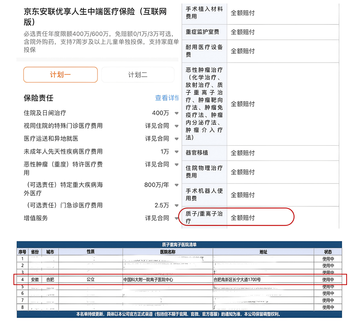Screen dimensions: 350x321
Task: Click the 手术机器人使用费 table cell
Action: tap(204, 194)
